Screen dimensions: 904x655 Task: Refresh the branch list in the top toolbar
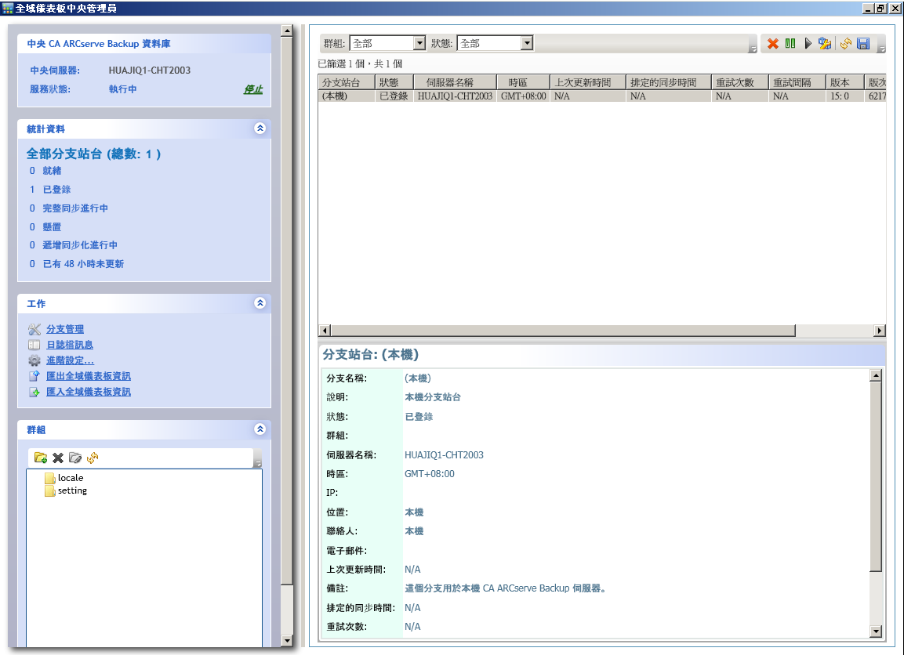point(846,43)
